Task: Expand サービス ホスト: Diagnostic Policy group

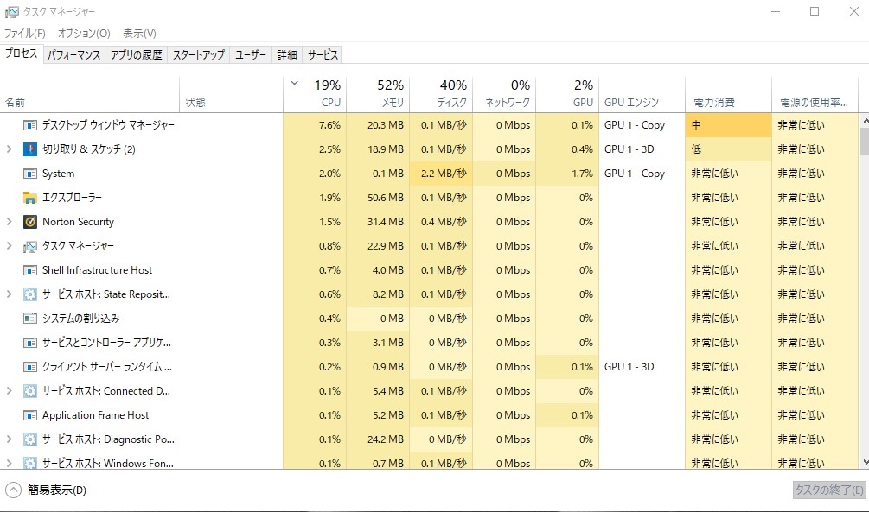Action: [10, 439]
